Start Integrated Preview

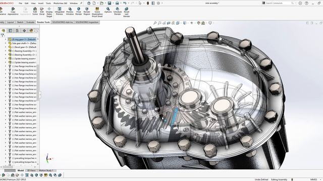point(60,11)
